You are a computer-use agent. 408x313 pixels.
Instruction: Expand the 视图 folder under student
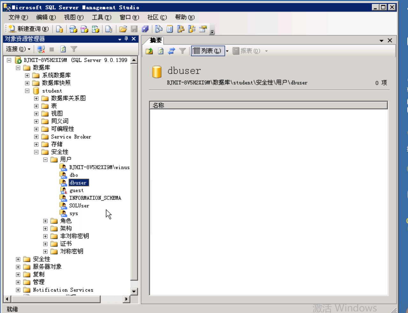[36, 114]
